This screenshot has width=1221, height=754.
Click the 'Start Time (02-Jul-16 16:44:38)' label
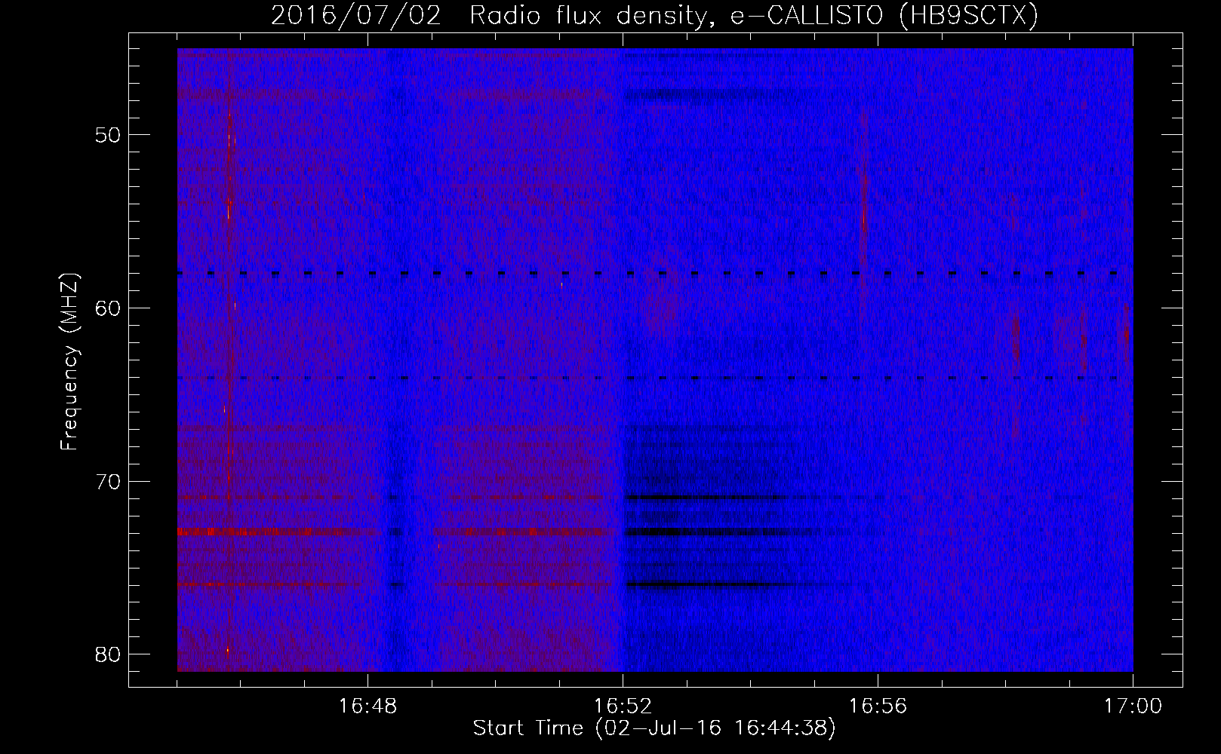[654, 728]
